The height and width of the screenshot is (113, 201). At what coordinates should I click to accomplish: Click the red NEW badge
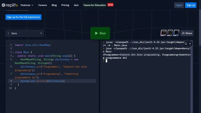click(x=110, y=5)
